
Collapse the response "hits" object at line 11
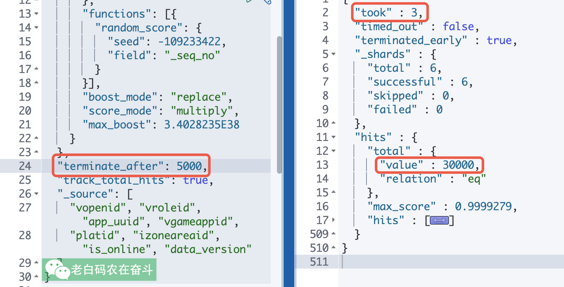333,137
